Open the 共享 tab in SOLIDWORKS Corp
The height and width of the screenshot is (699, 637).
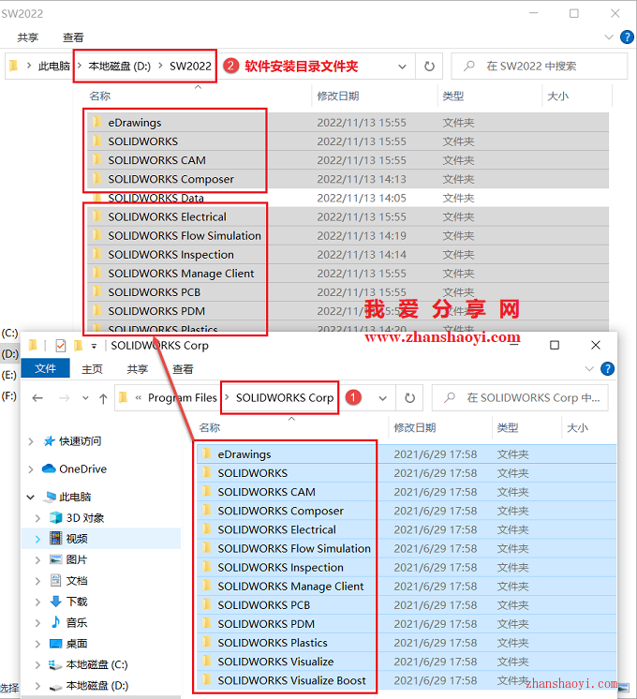click(x=138, y=369)
